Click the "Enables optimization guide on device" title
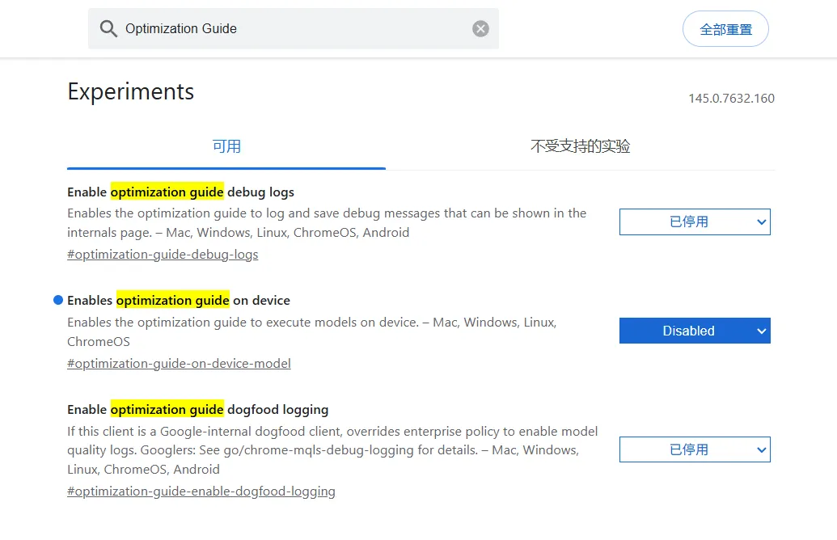Viewport: 837px width, 540px height. coord(178,301)
